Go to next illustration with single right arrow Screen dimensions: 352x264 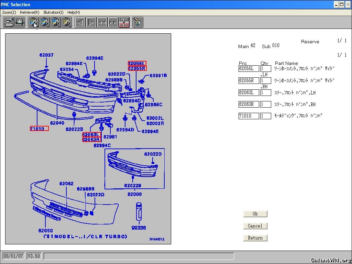[91, 23]
